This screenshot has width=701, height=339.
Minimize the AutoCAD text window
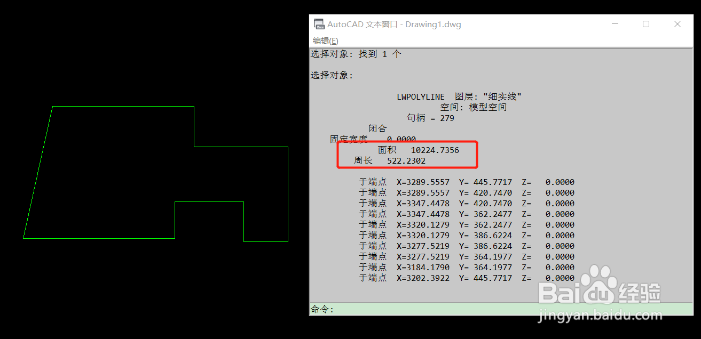tap(615, 24)
